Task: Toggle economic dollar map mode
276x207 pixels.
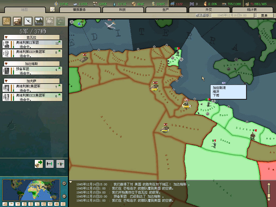Action: click(x=24, y=204)
